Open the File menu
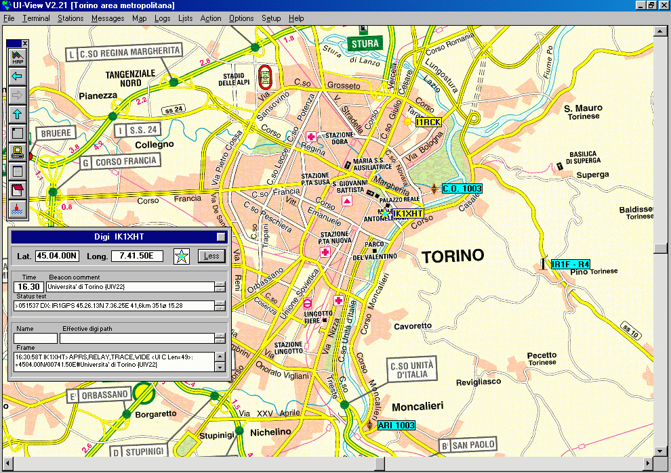The width and height of the screenshot is (671, 473). [9, 18]
